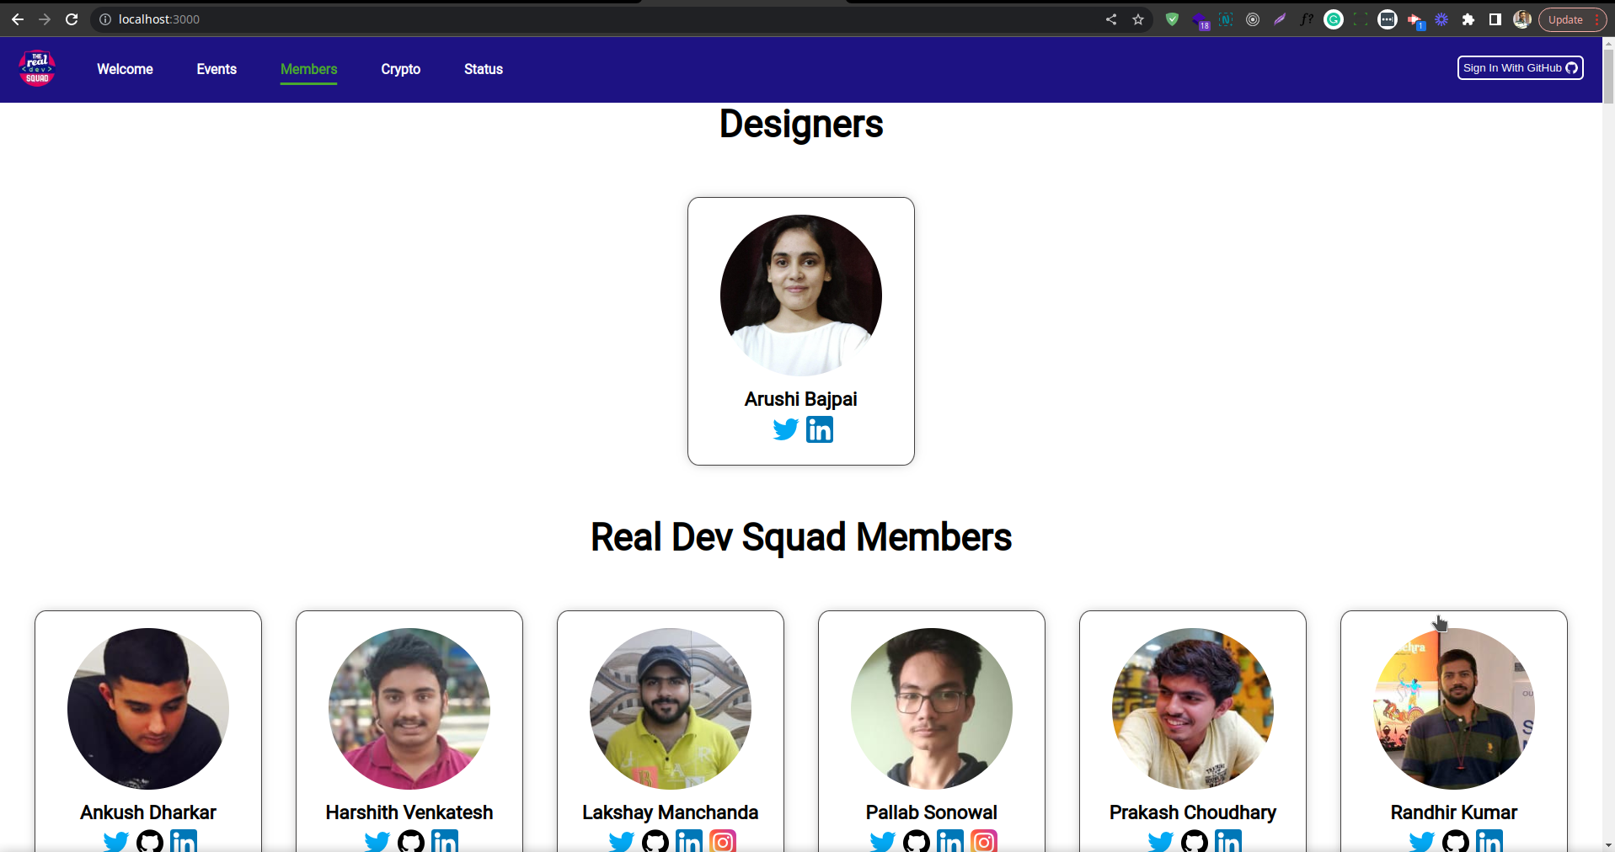Open Lakshay Manchanda's LinkedIn icon
Image resolution: width=1615 pixels, height=852 pixels.
coord(689,841)
